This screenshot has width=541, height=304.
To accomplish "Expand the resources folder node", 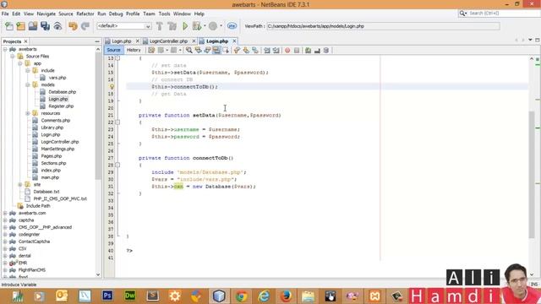I will click(x=28, y=113).
